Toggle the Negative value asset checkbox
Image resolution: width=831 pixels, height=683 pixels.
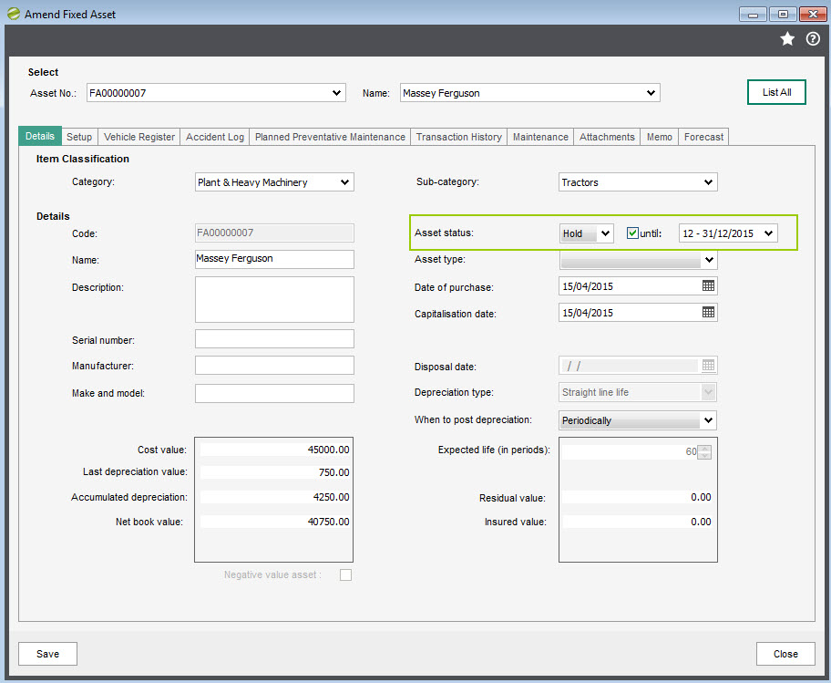[345, 574]
